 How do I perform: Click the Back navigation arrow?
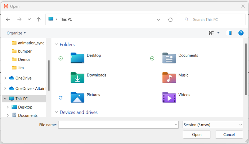pyautogui.click(x=8, y=19)
